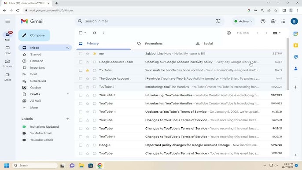
Task: Open the YouTube Email label
Action: coord(41,133)
